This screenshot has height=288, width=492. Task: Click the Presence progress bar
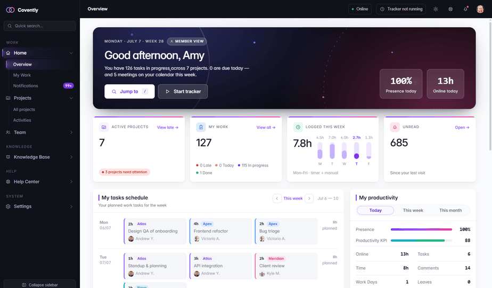[x=421, y=229]
